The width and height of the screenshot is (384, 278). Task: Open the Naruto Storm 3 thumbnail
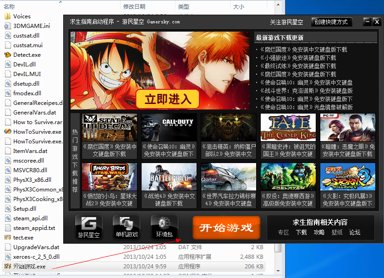pos(348,177)
